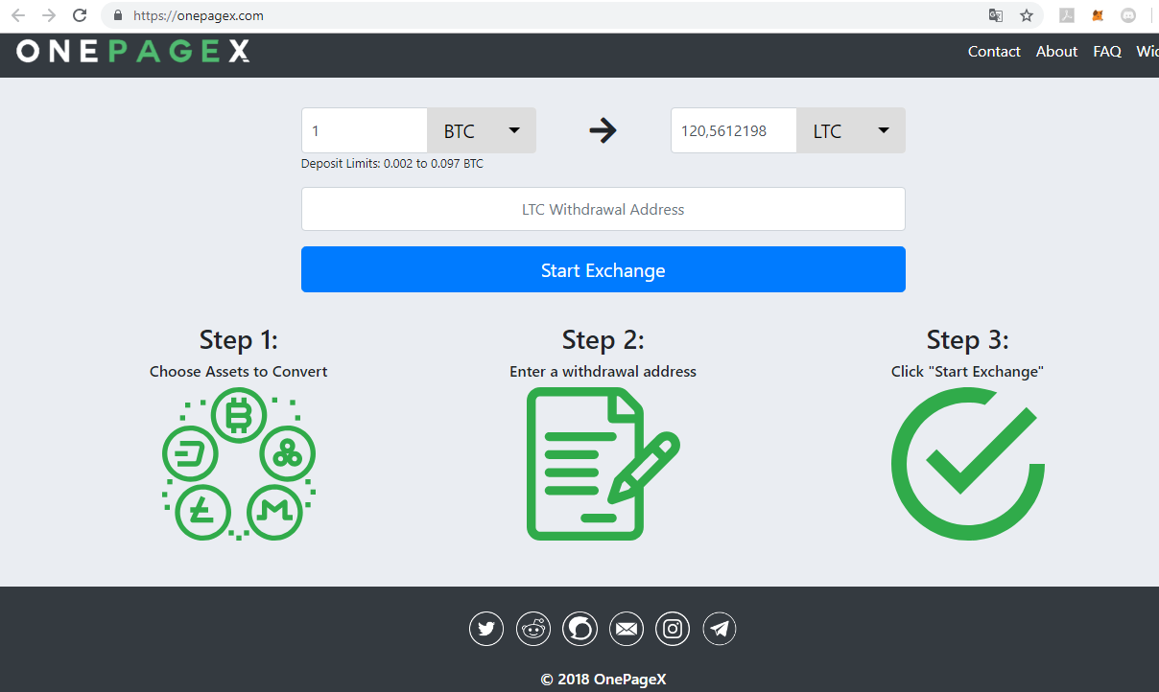The height and width of the screenshot is (692, 1159).
Task: Click the 2018 OnePageX copyright text
Action: [603, 680]
